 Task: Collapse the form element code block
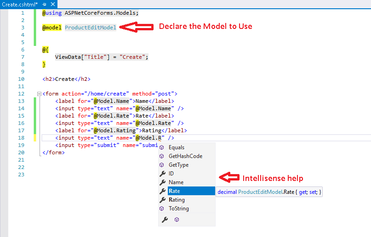point(39,94)
